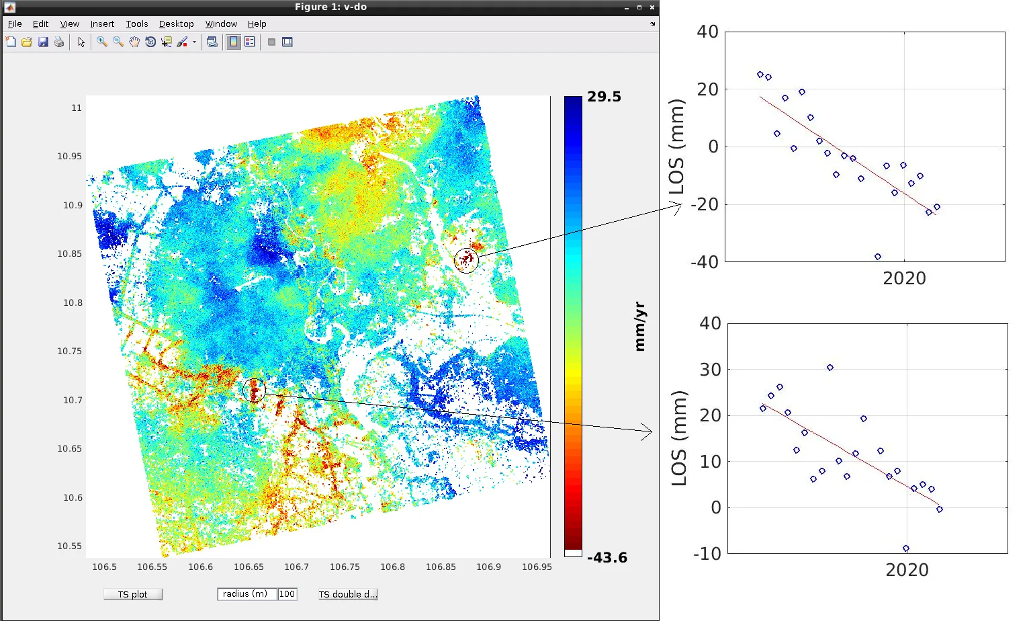Open the Tools menu

[137, 24]
